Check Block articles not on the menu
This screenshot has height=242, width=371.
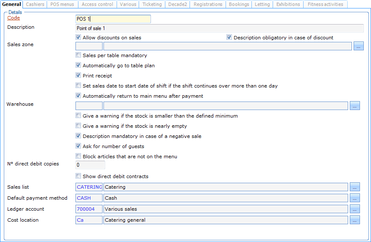[78, 157]
